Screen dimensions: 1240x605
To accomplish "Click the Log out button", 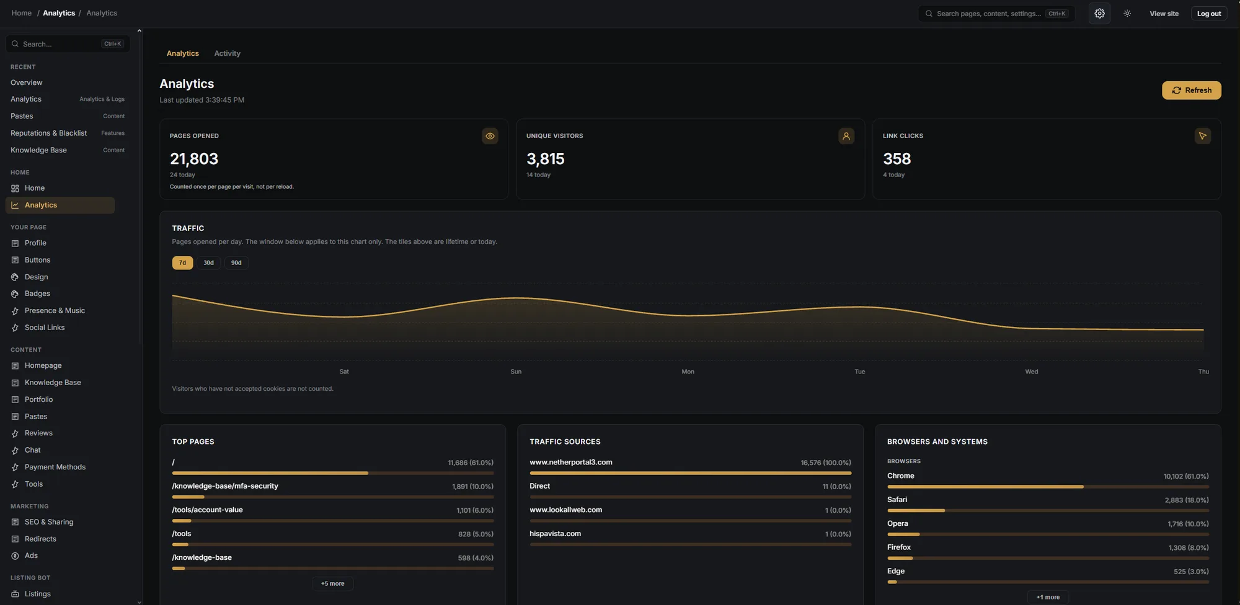I will point(1209,14).
